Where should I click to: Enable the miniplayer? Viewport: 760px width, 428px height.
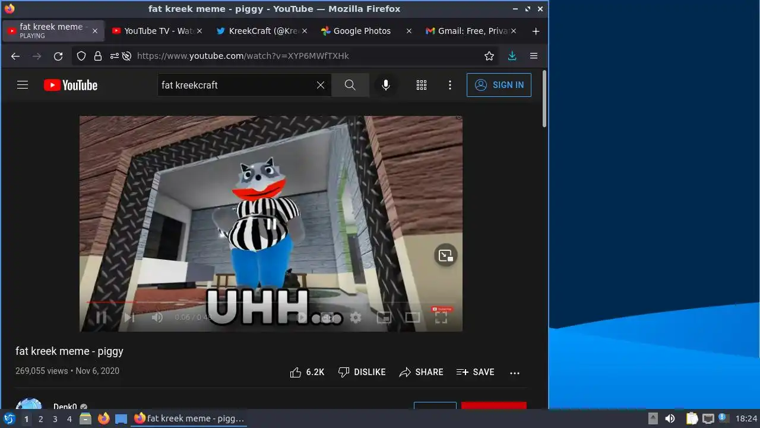pyautogui.click(x=384, y=317)
